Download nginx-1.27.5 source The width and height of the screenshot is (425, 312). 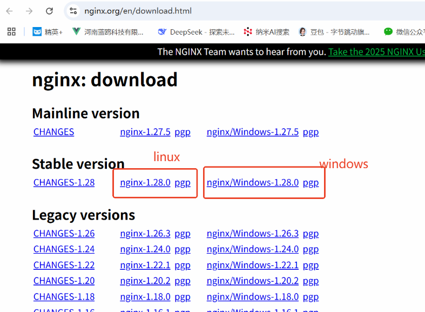(145, 132)
